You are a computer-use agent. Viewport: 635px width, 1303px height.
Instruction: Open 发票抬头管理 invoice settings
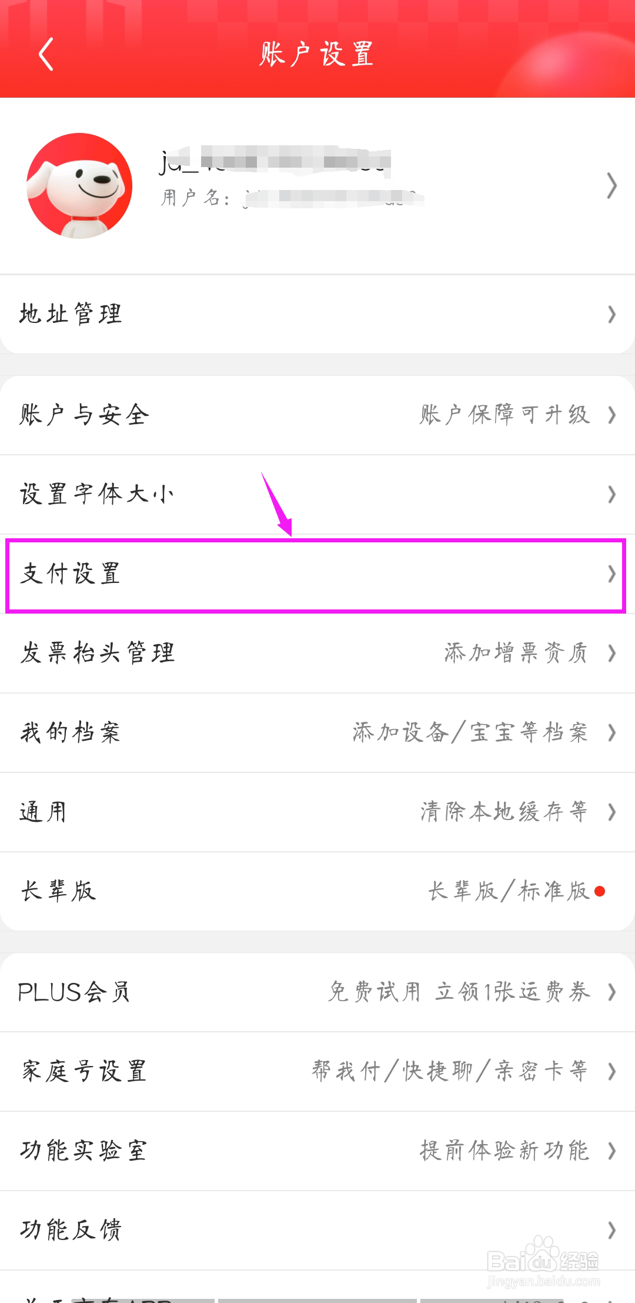(98, 653)
